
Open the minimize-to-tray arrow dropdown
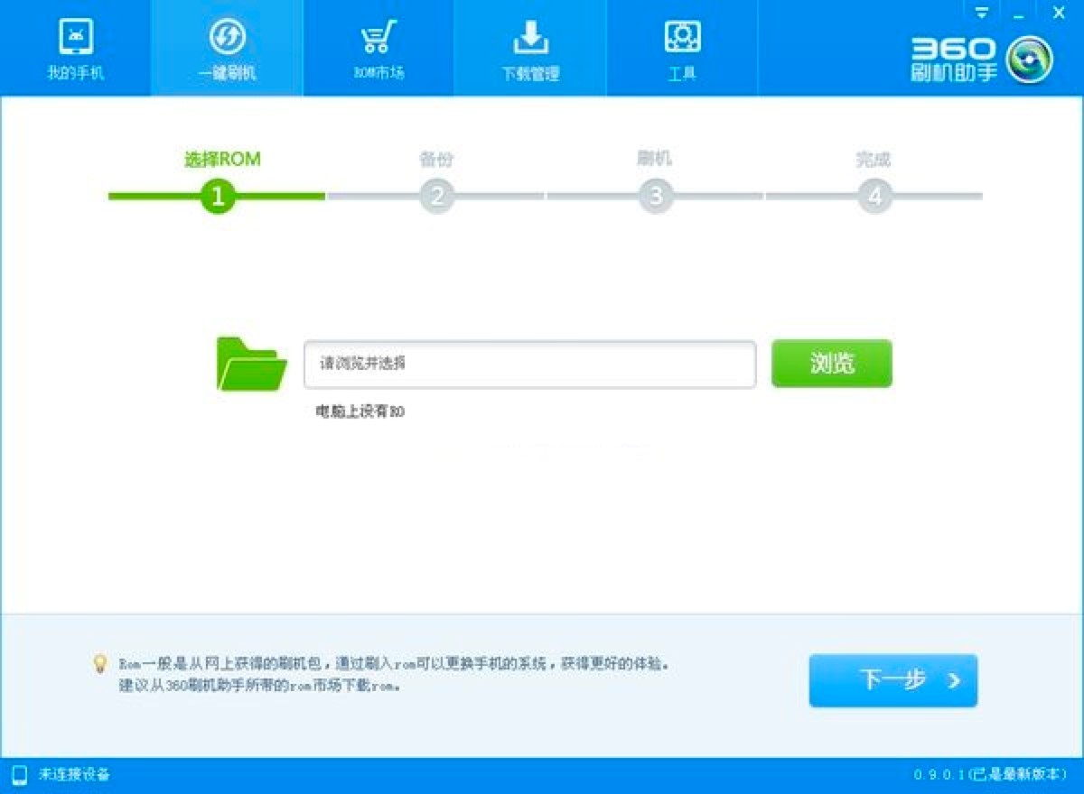pos(982,13)
